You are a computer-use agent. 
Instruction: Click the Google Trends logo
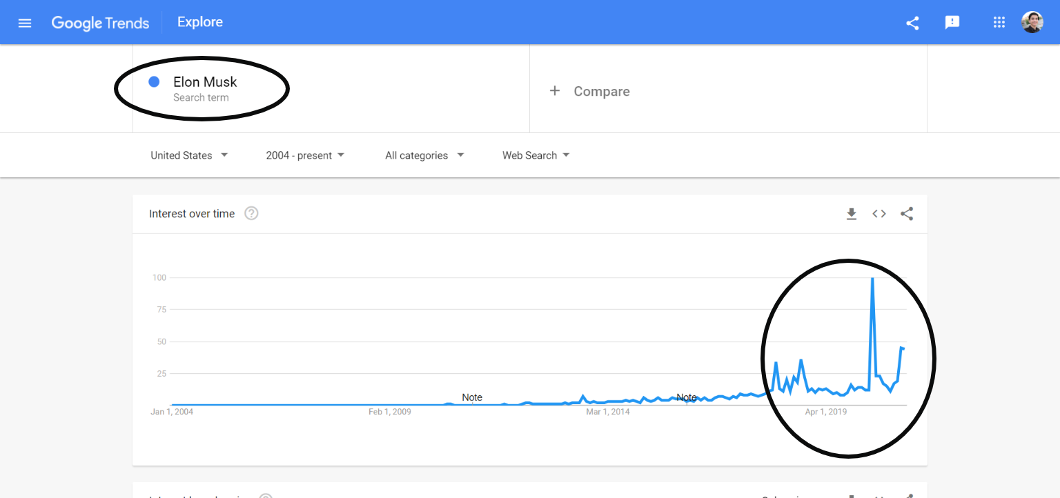[100, 23]
